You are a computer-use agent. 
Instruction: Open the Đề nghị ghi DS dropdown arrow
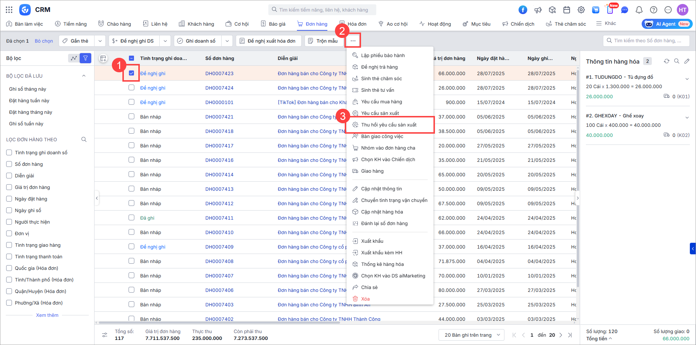[x=165, y=41]
